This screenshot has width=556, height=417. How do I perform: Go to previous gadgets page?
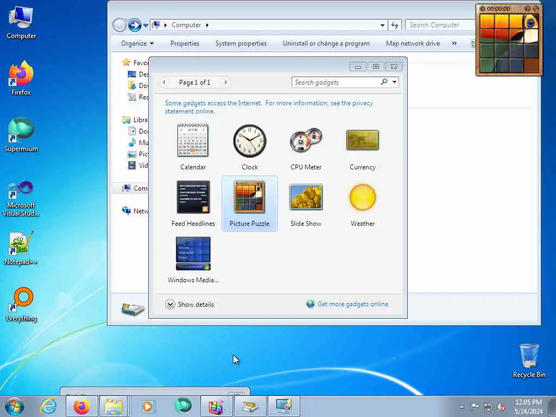coord(164,83)
